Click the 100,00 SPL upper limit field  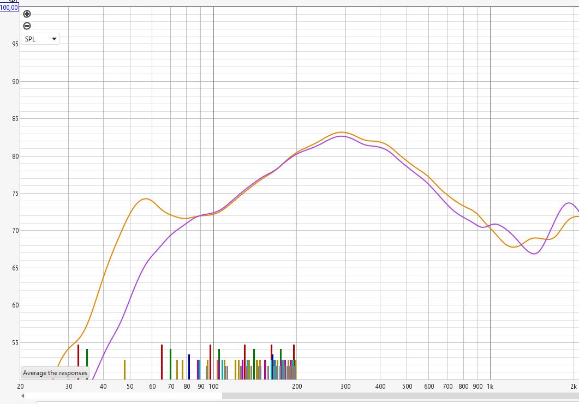[9, 8]
